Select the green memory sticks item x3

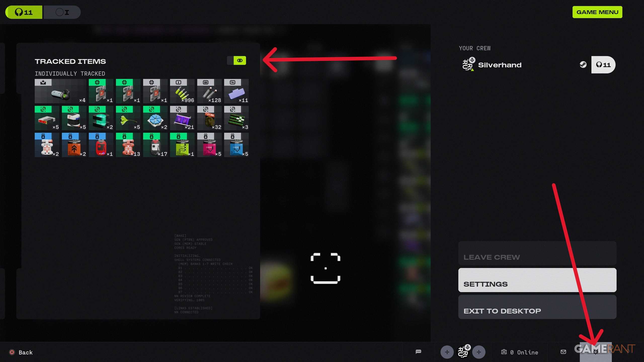(236, 118)
